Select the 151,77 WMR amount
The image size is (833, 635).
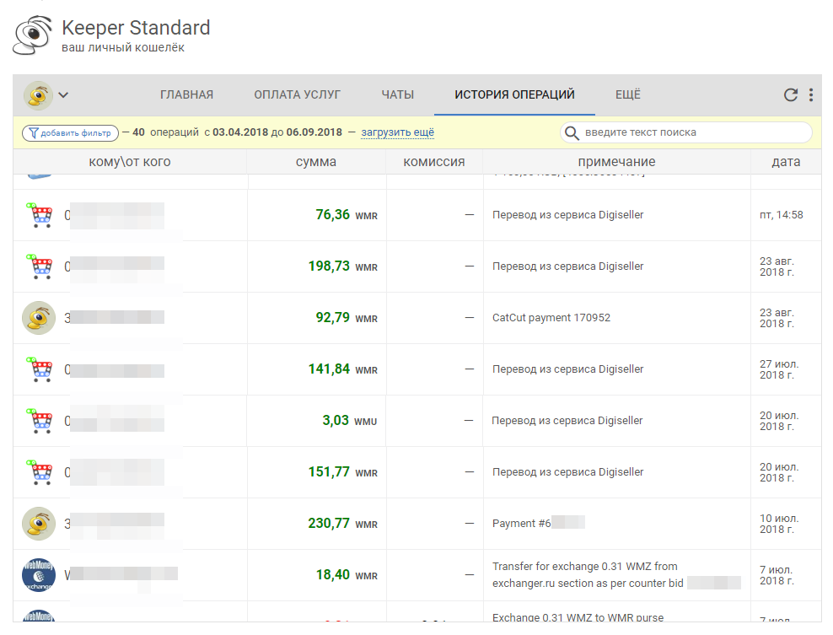pyautogui.click(x=342, y=472)
